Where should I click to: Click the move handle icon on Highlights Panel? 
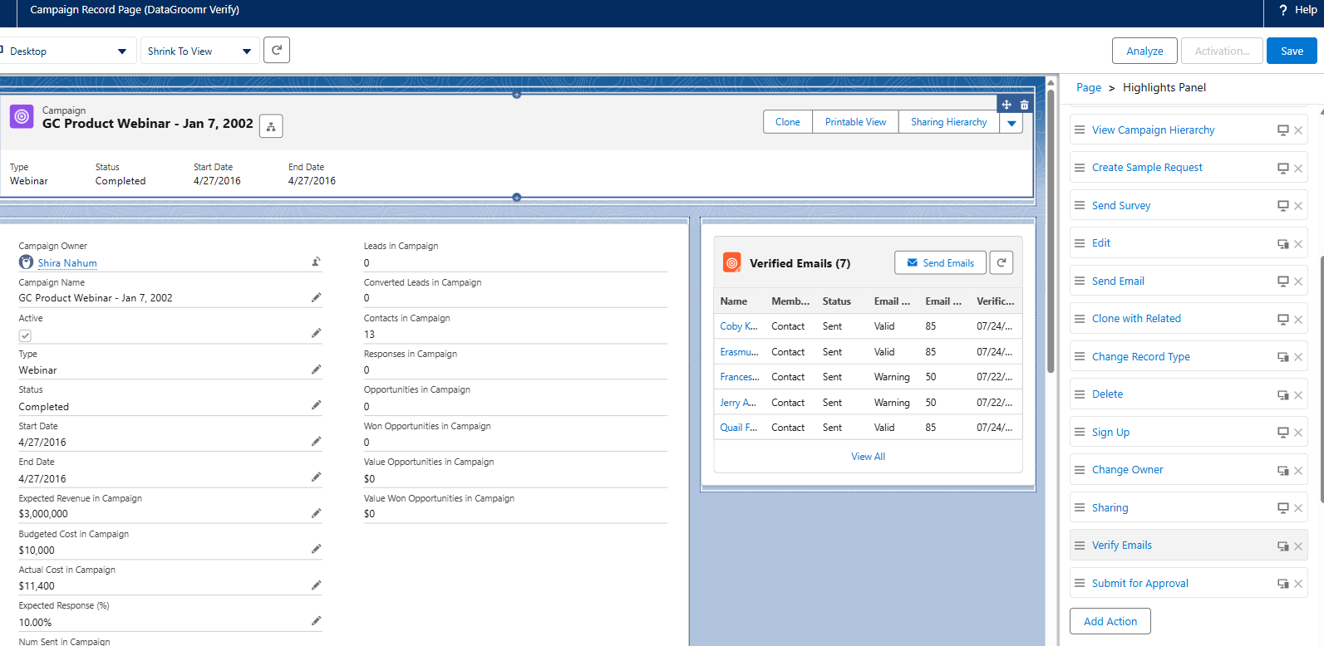tap(1007, 105)
